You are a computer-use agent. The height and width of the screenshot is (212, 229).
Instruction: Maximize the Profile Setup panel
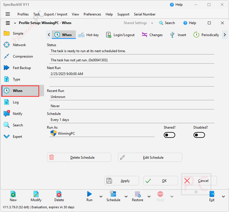click(x=209, y=23)
